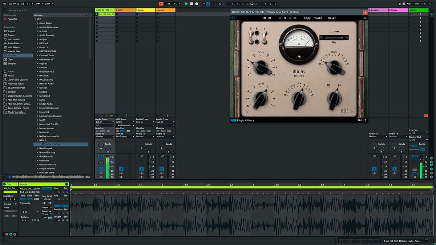The width and height of the screenshot is (436, 245).
Task: Click the sample Edit button
Action: pyautogui.click(x=23, y=196)
